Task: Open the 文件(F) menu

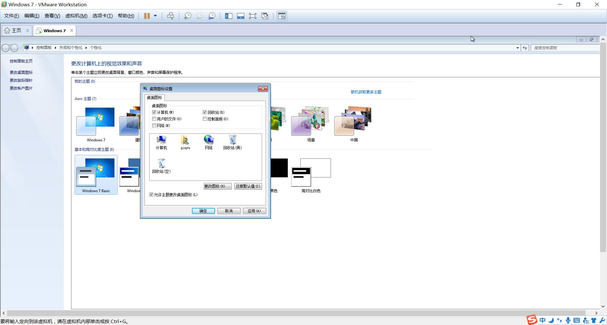Action: (x=12, y=16)
